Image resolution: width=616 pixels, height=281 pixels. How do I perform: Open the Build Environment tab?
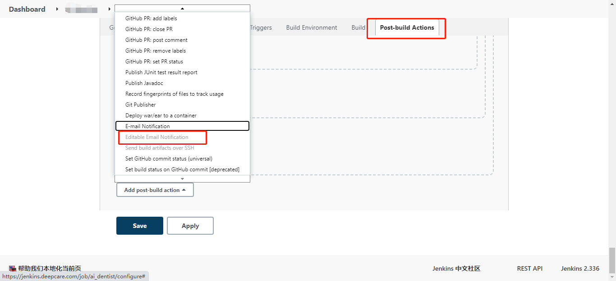coord(311,27)
